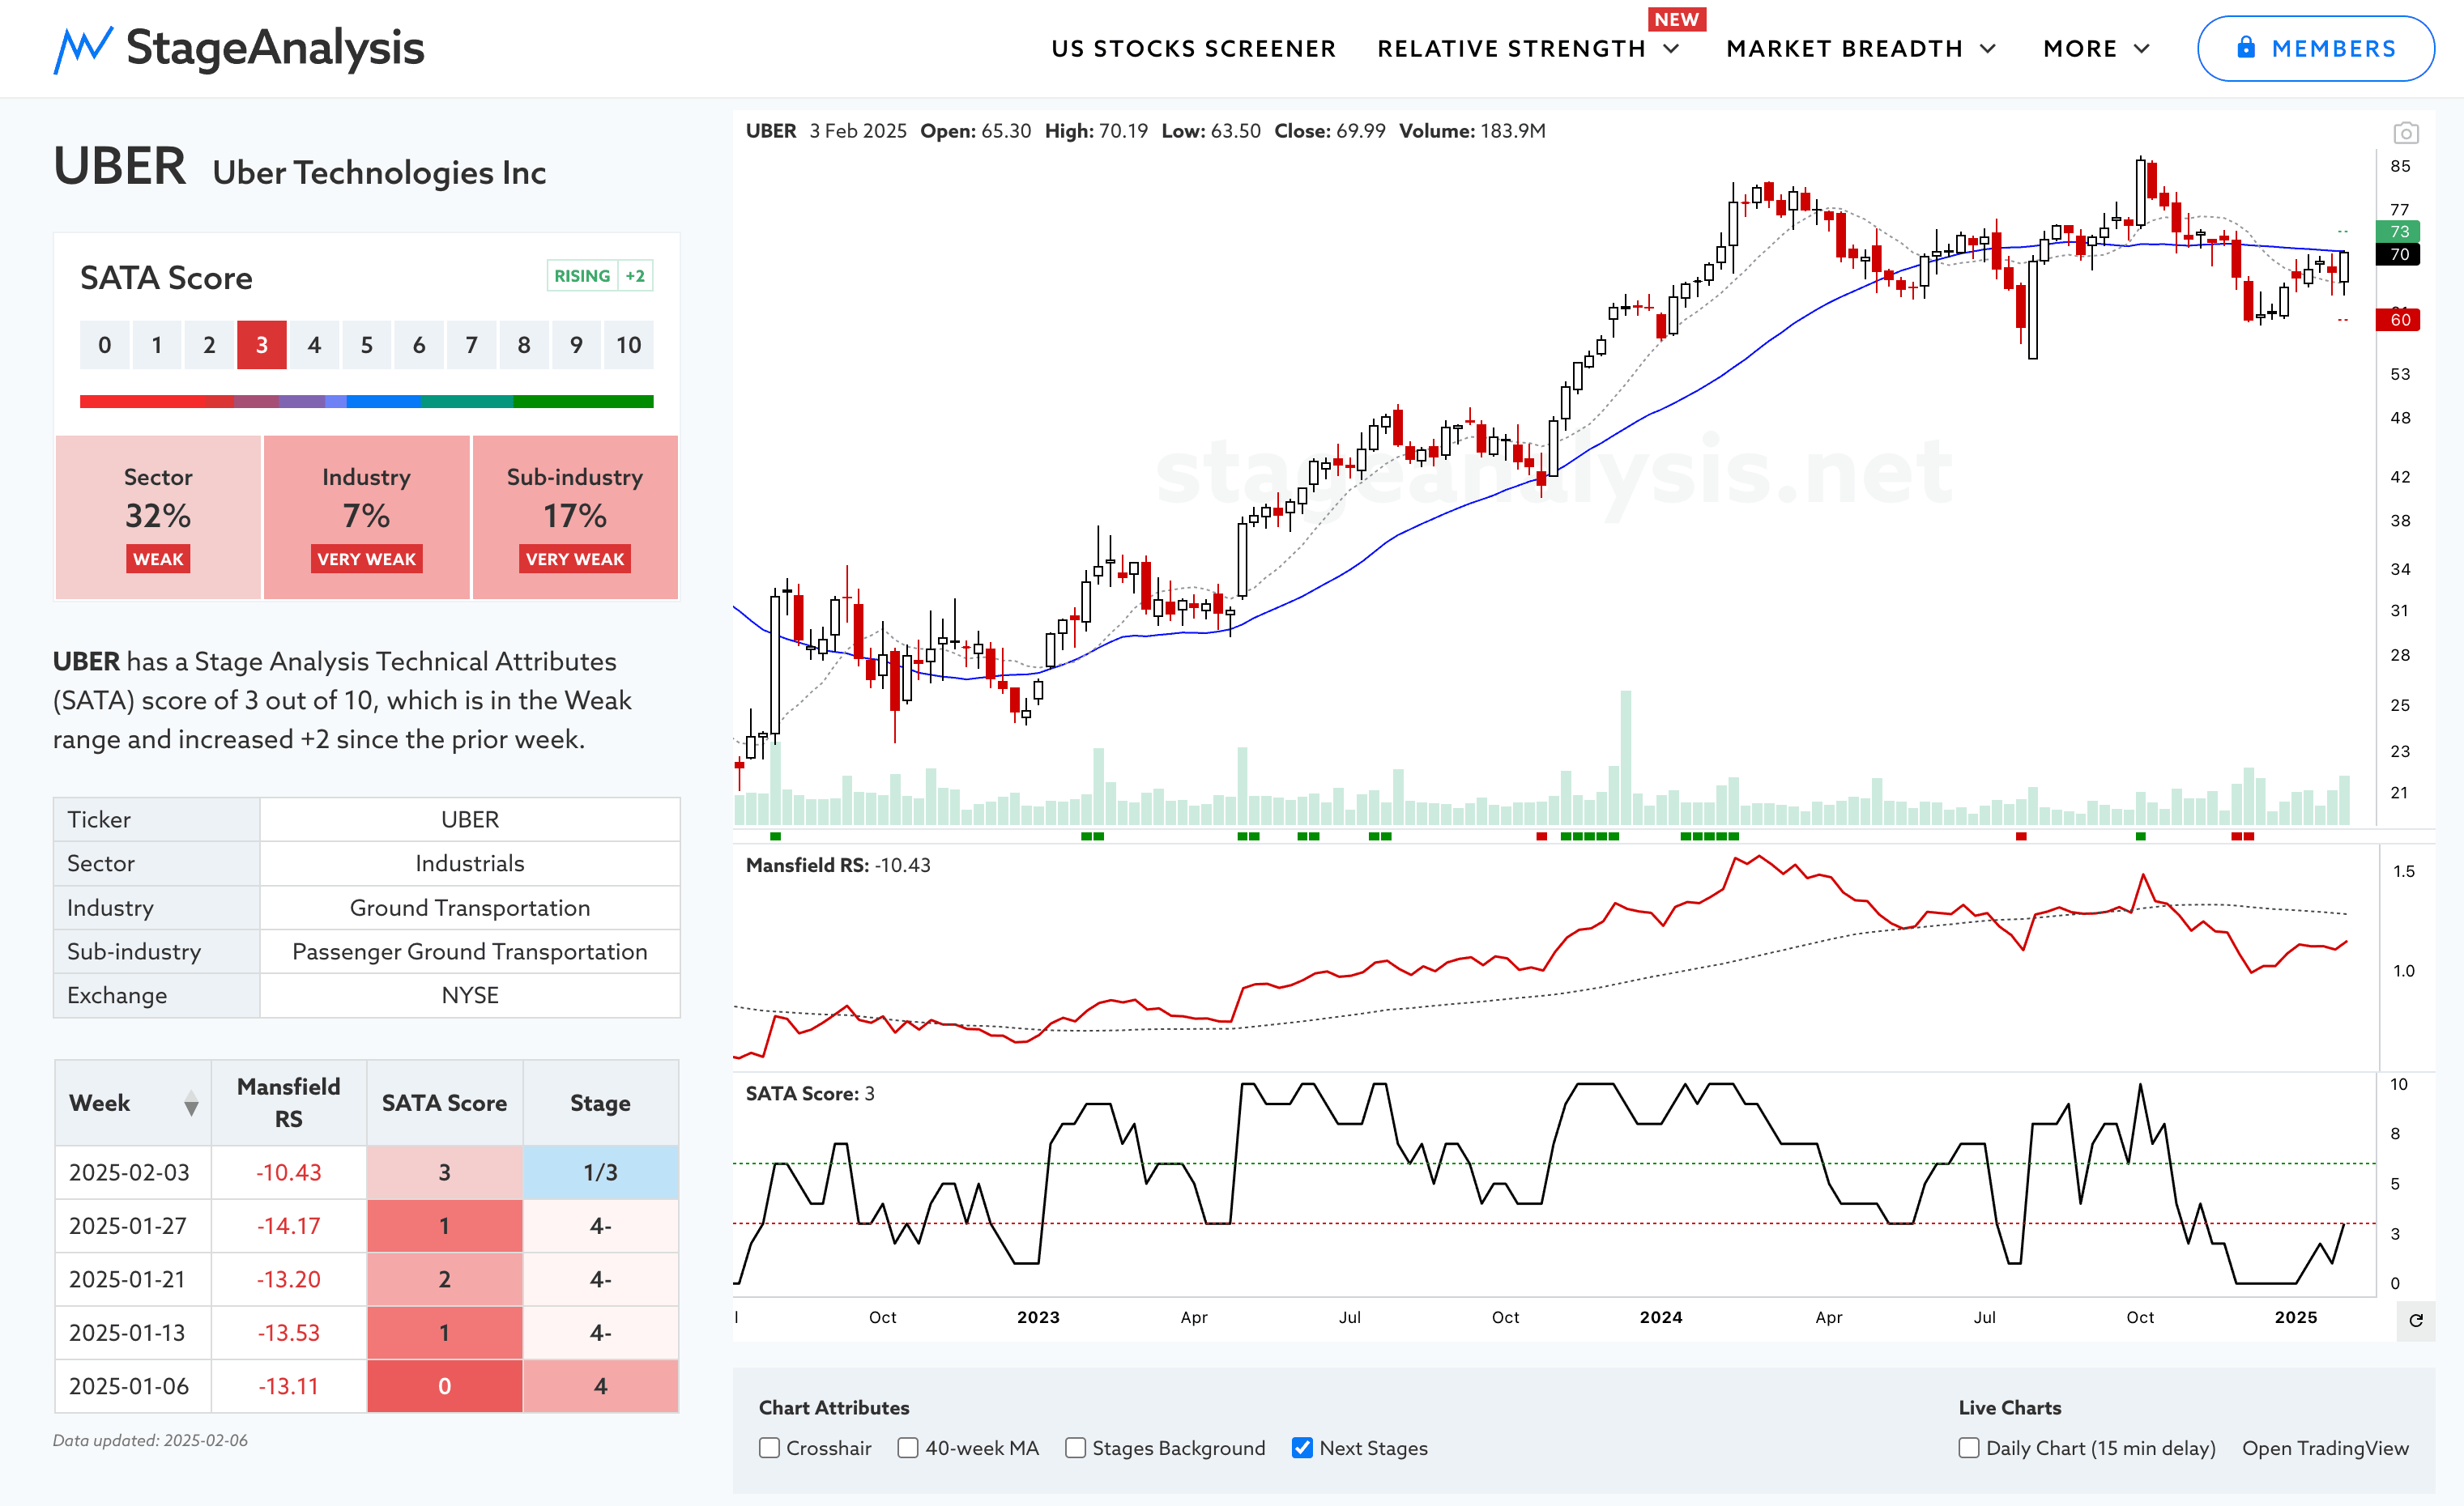Click black 70 current price label
Viewport: 2464px width, 1506px height.
tap(2398, 253)
